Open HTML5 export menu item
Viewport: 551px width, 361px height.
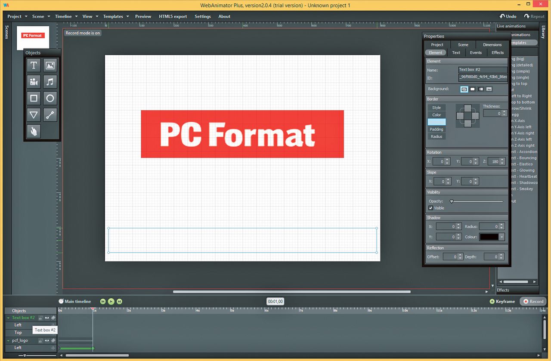pyautogui.click(x=173, y=16)
